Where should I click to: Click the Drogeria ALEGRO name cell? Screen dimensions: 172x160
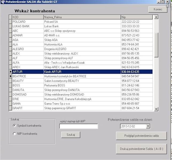[82, 49]
